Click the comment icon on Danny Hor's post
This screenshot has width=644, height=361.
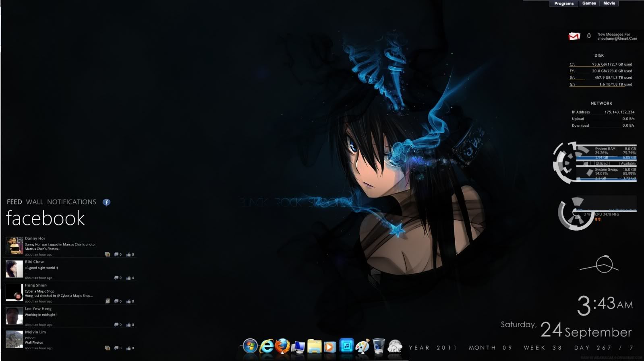[x=116, y=254]
